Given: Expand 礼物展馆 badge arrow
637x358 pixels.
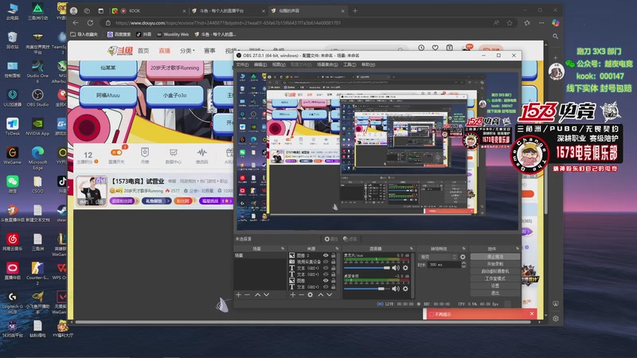Looking at the screenshot, I should [166, 201].
